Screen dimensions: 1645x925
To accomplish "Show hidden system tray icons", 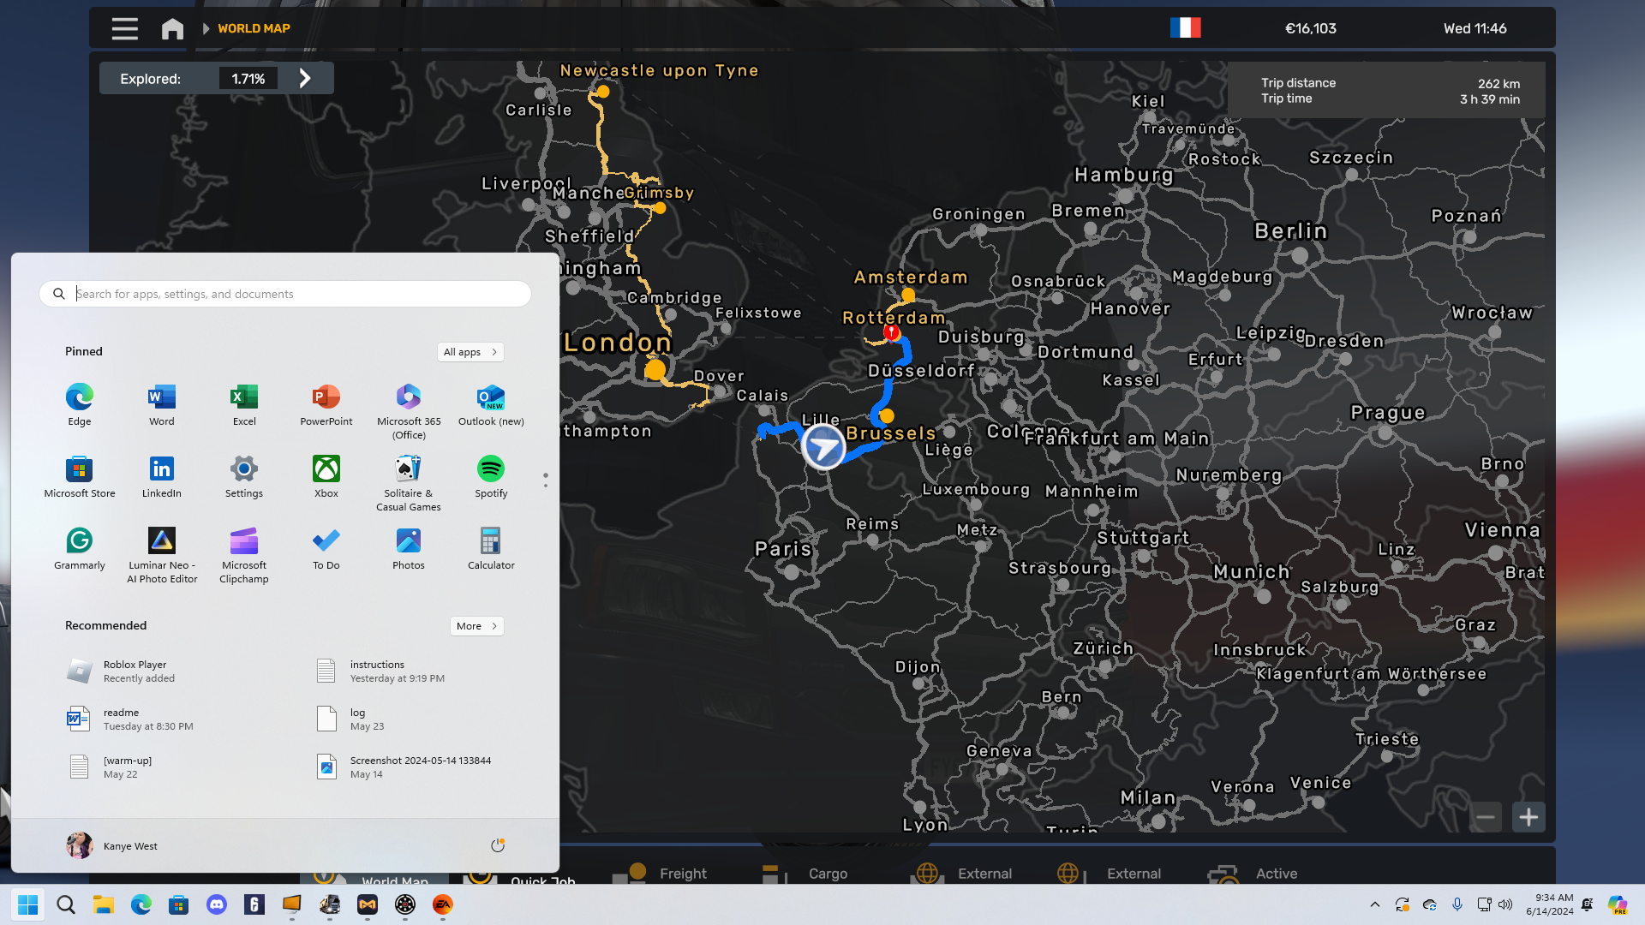I will tap(1374, 904).
